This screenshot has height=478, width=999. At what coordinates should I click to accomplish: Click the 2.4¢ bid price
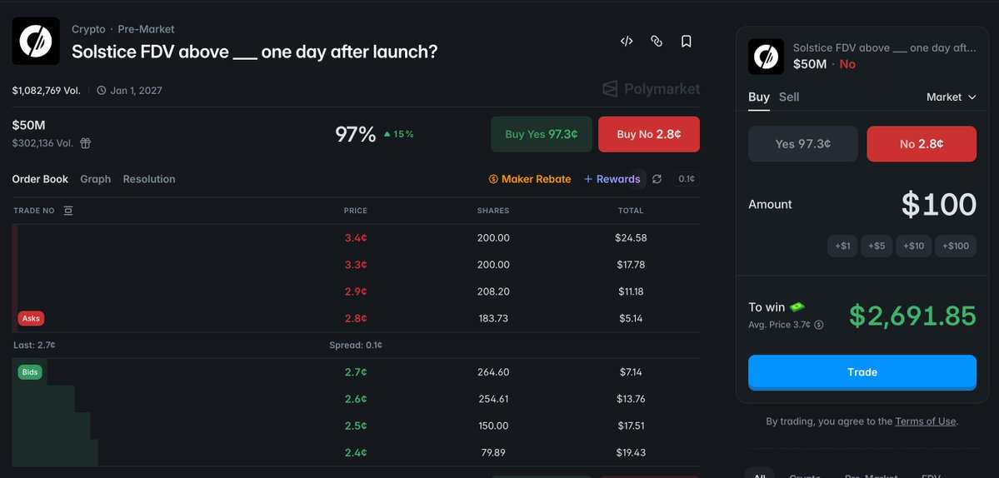pos(356,452)
